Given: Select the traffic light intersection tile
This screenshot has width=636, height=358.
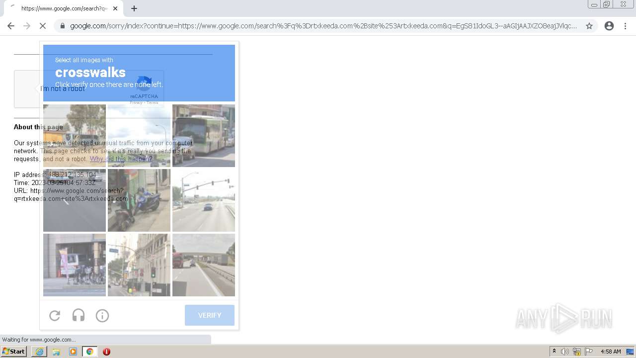Looking at the screenshot, I should click(204, 200).
